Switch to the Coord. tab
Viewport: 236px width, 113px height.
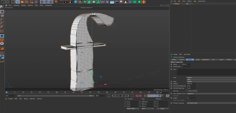coord(182,60)
